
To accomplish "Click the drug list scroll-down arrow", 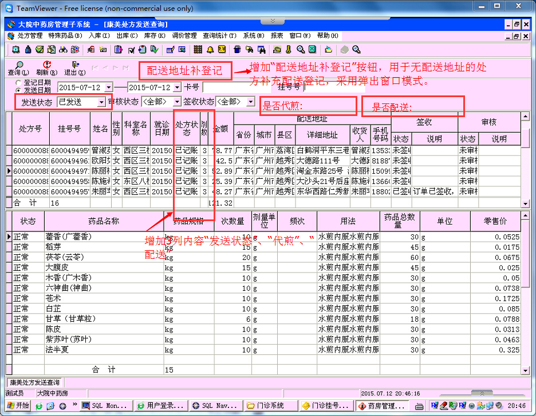I will [x=525, y=370].
